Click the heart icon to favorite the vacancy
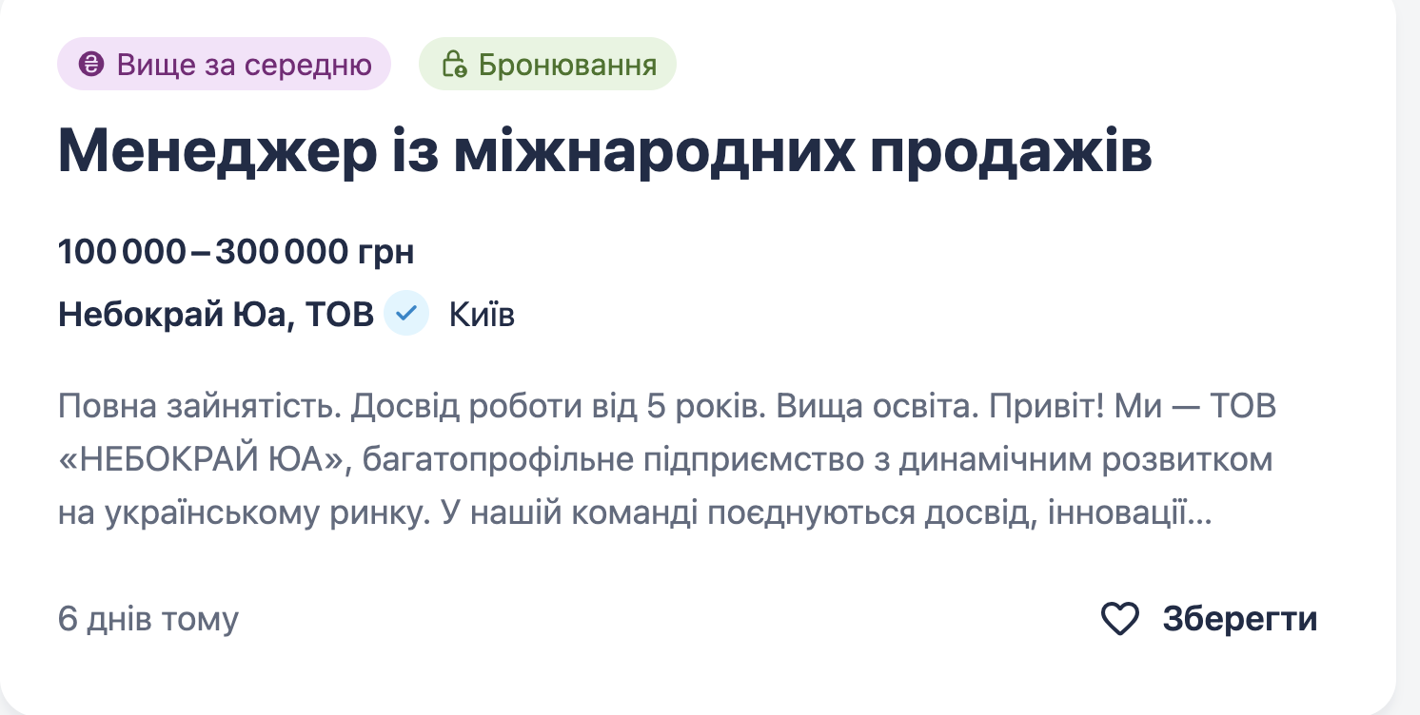This screenshot has height=715, width=1420. 1119,619
